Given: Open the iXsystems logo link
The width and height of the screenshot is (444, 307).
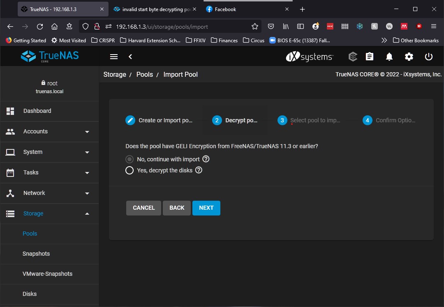Looking at the screenshot, I should [x=310, y=57].
